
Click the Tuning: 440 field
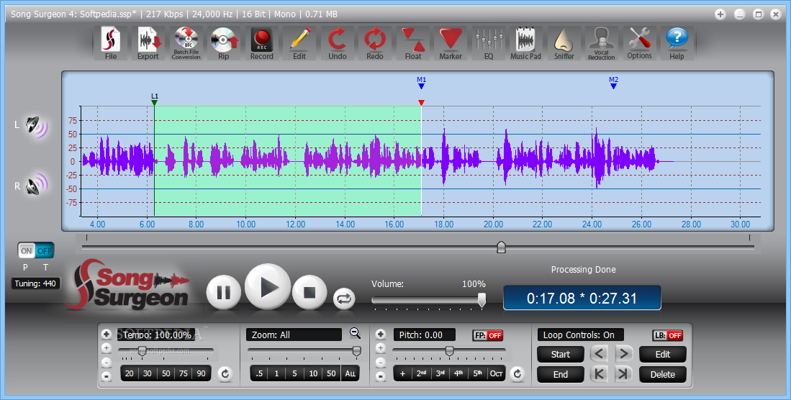click(35, 283)
